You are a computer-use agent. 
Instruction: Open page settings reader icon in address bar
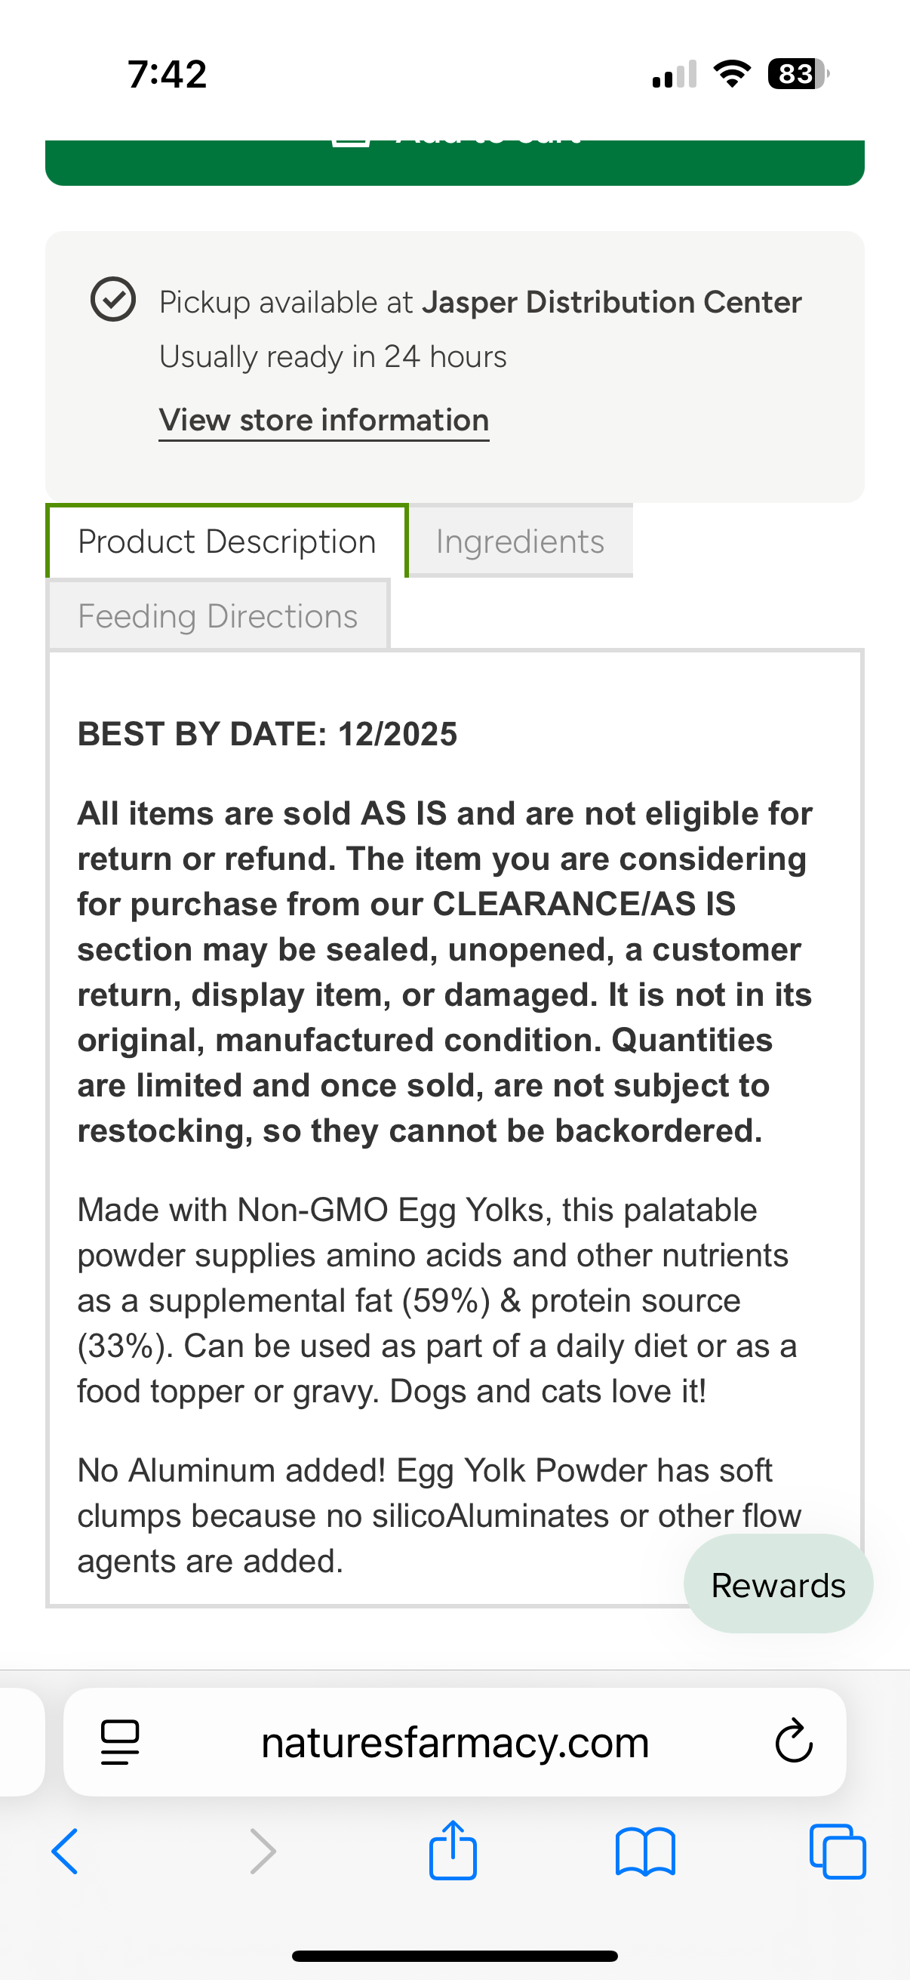pos(120,1741)
